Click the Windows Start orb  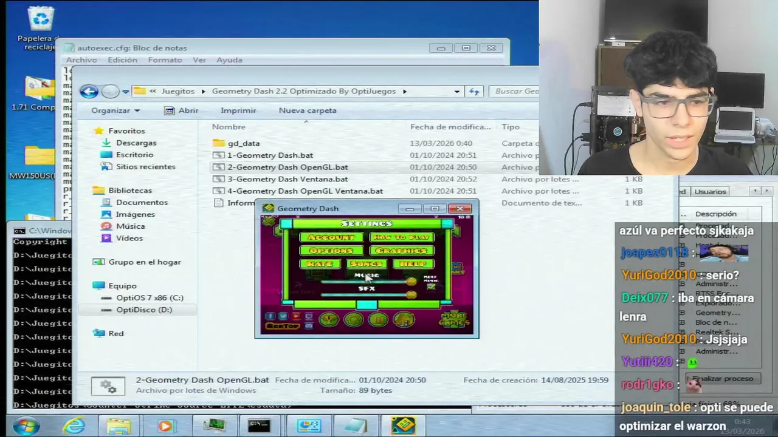(x=26, y=426)
